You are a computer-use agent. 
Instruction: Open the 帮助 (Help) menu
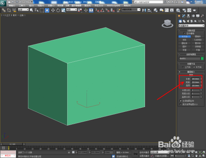pyautogui.click(x=127, y=5)
